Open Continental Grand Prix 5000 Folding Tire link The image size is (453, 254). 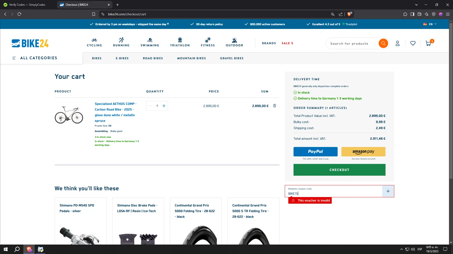click(195, 211)
